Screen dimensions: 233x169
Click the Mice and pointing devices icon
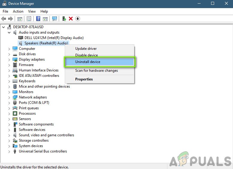pos(15,86)
